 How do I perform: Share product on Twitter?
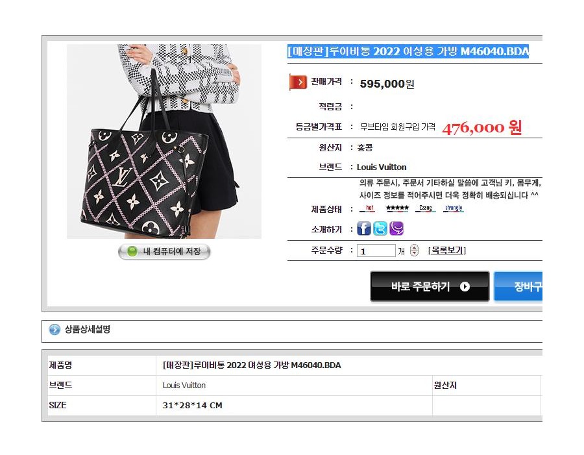(x=380, y=228)
